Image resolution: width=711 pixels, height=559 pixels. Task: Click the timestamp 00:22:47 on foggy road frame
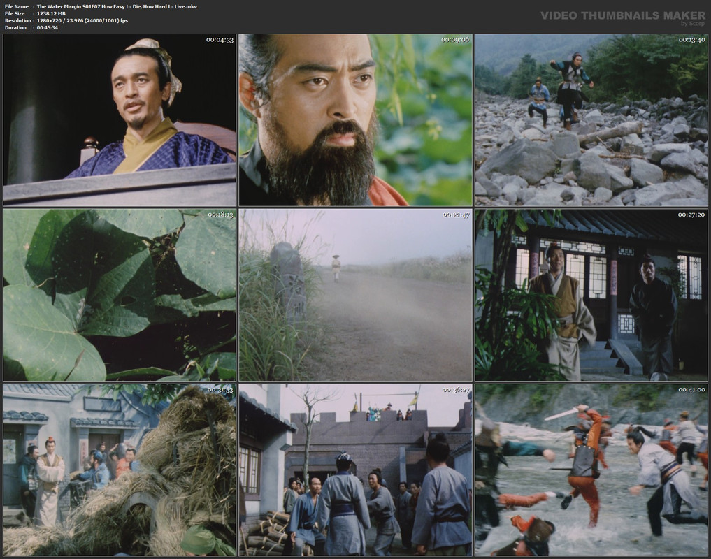point(456,215)
